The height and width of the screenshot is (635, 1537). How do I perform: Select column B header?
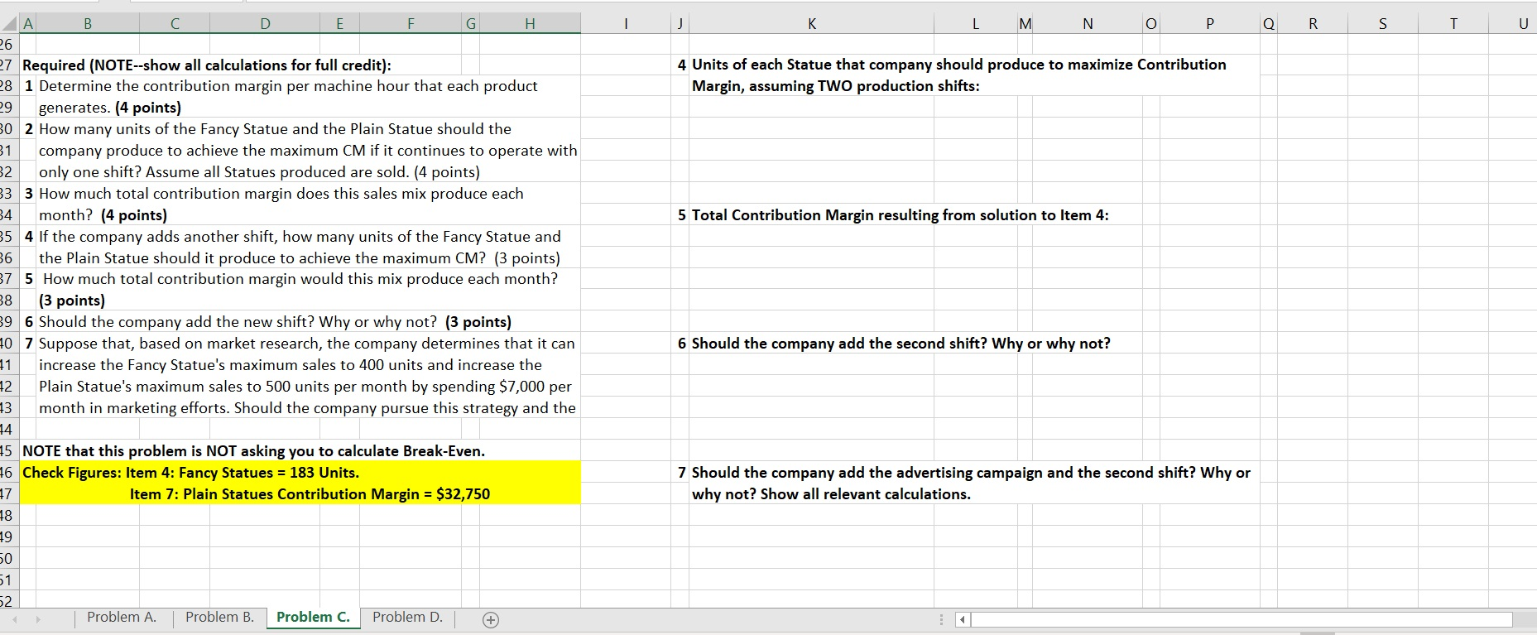tap(88, 24)
